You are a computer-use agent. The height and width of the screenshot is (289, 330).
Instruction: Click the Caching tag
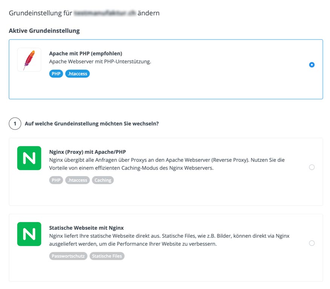tap(103, 180)
